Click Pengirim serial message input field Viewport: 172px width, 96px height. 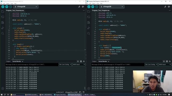pyautogui.click(x=118, y=65)
